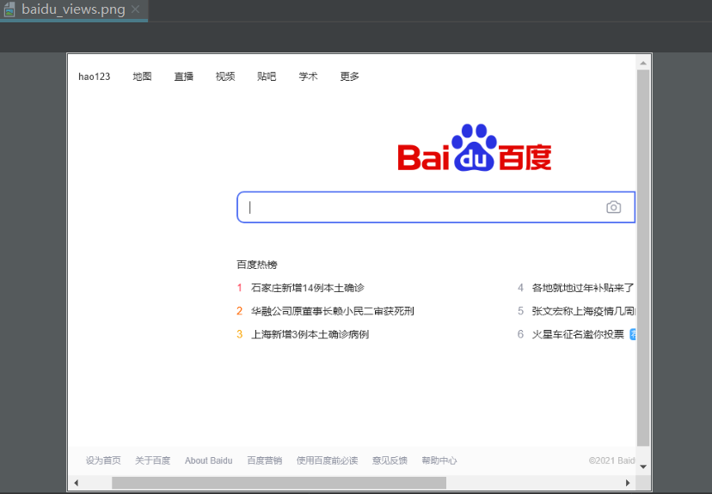The height and width of the screenshot is (494, 712).
Task: Click footer link 设为首页
Action: click(x=103, y=460)
